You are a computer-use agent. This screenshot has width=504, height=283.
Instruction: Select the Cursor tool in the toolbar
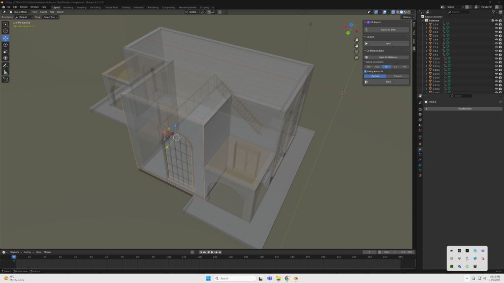[5, 31]
